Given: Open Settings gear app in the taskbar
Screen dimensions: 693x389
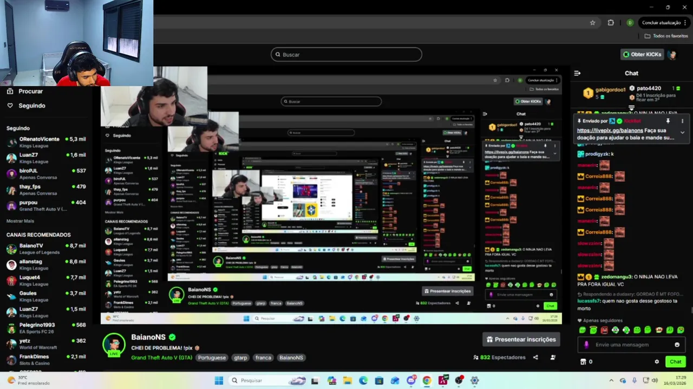Looking at the screenshot, I should point(474,380).
